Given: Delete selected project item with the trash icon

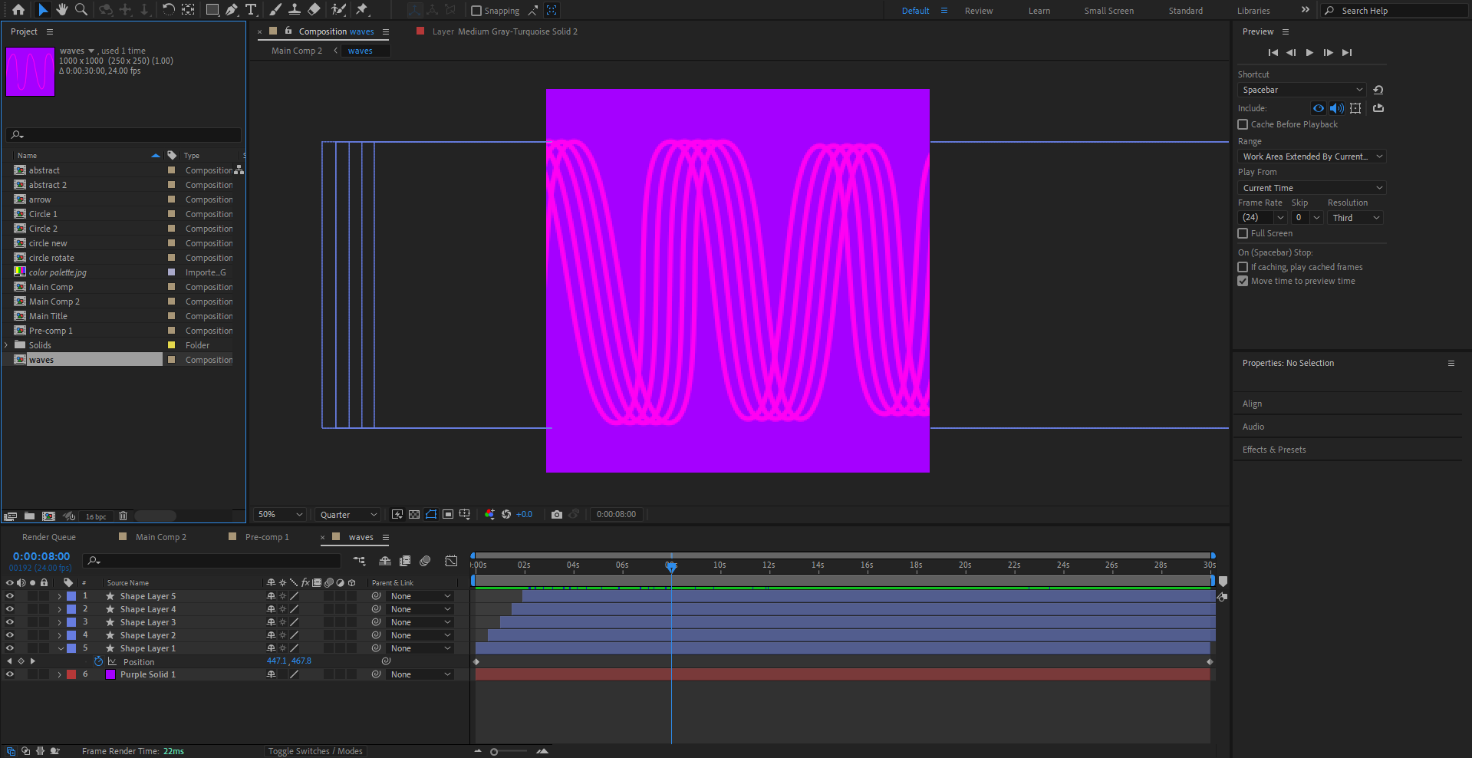Looking at the screenshot, I should coord(123,516).
